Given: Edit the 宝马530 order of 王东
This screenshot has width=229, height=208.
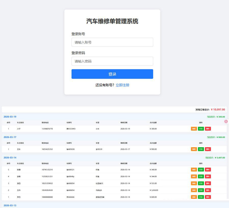Looking at the screenshot, I should [x=194, y=149].
